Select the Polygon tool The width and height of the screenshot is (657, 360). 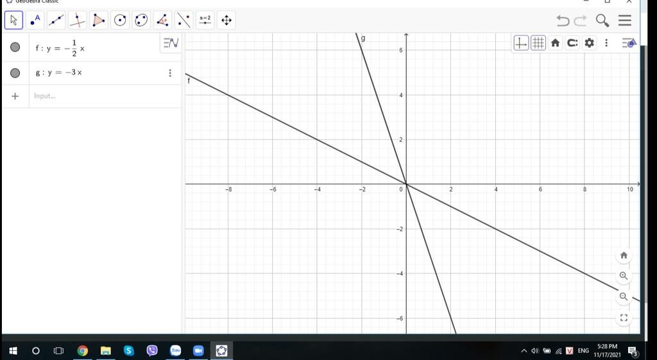coord(99,20)
